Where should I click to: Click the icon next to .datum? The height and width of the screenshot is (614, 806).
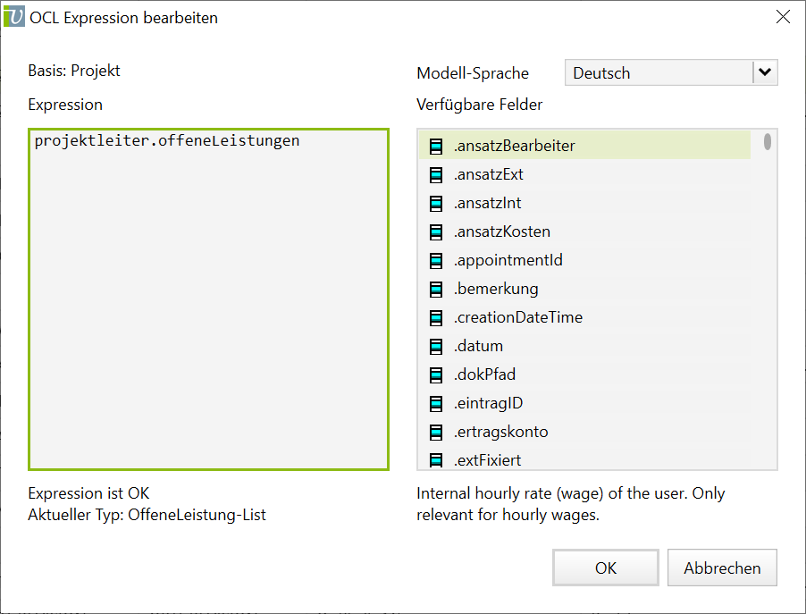[x=436, y=346]
